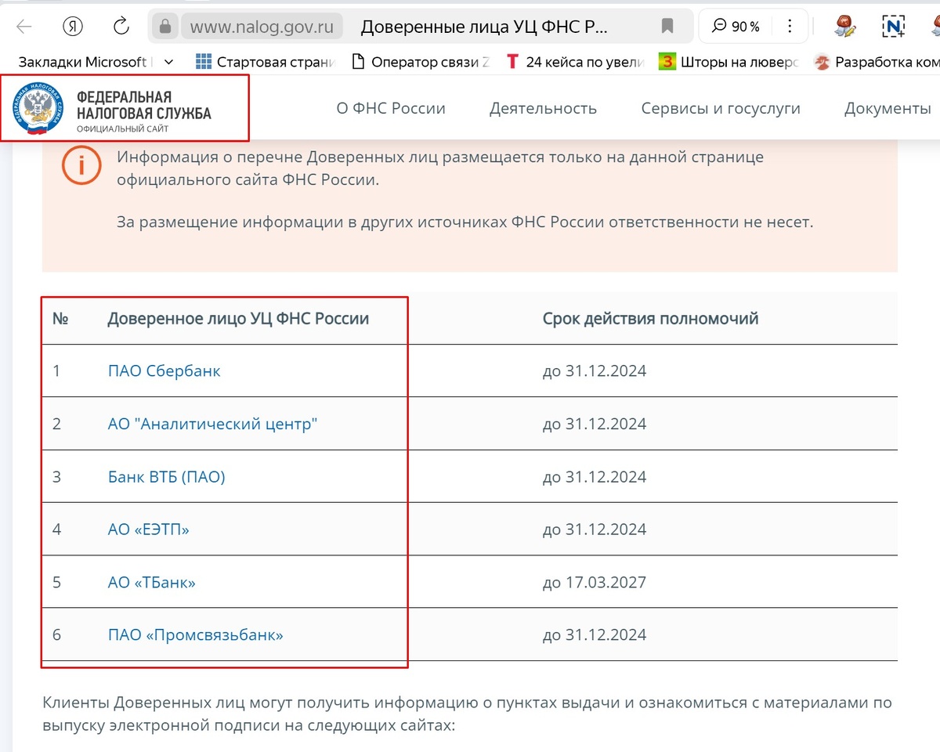Open the АО «ЕЭТП» link
The width and height of the screenshot is (940, 752).
(x=149, y=530)
